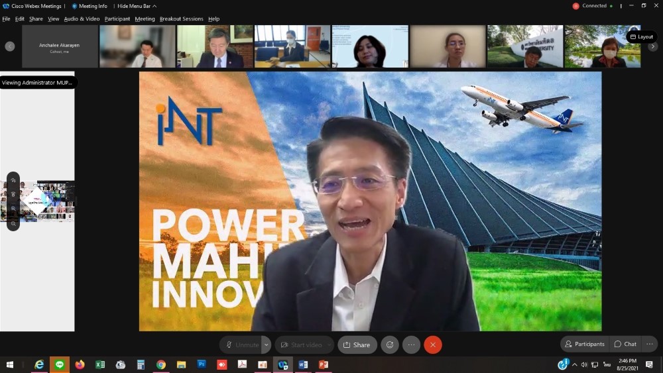Click the red leave meeting button
The image size is (663, 373).
pos(433,345)
